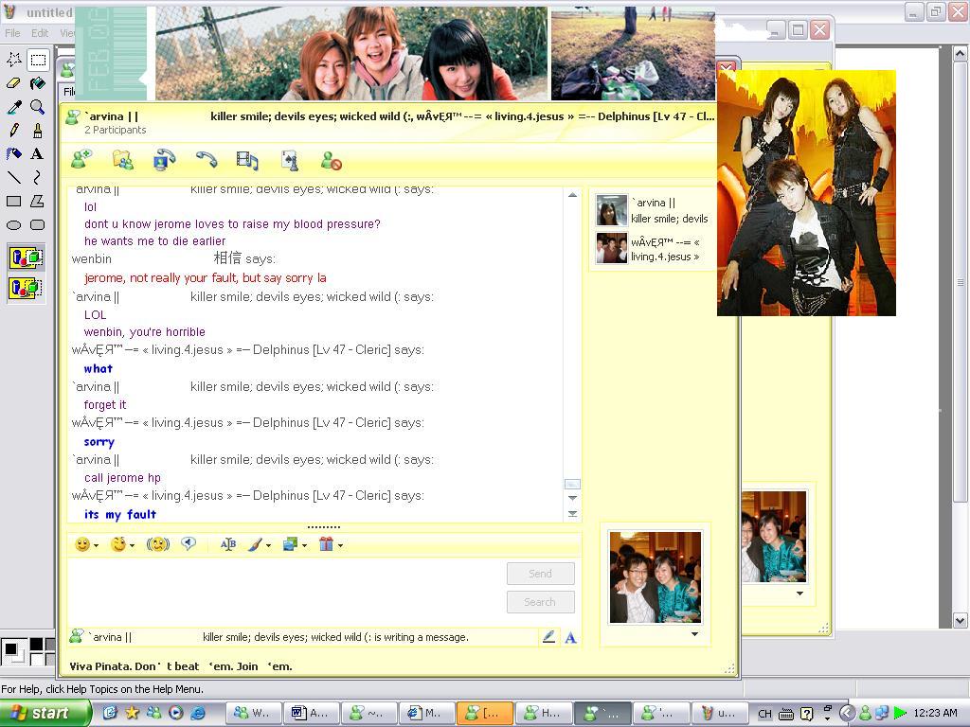Viewport: 970px width, 727px height.
Task: Select the Rounded Rectangle tool
Action: [x=38, y=224]
